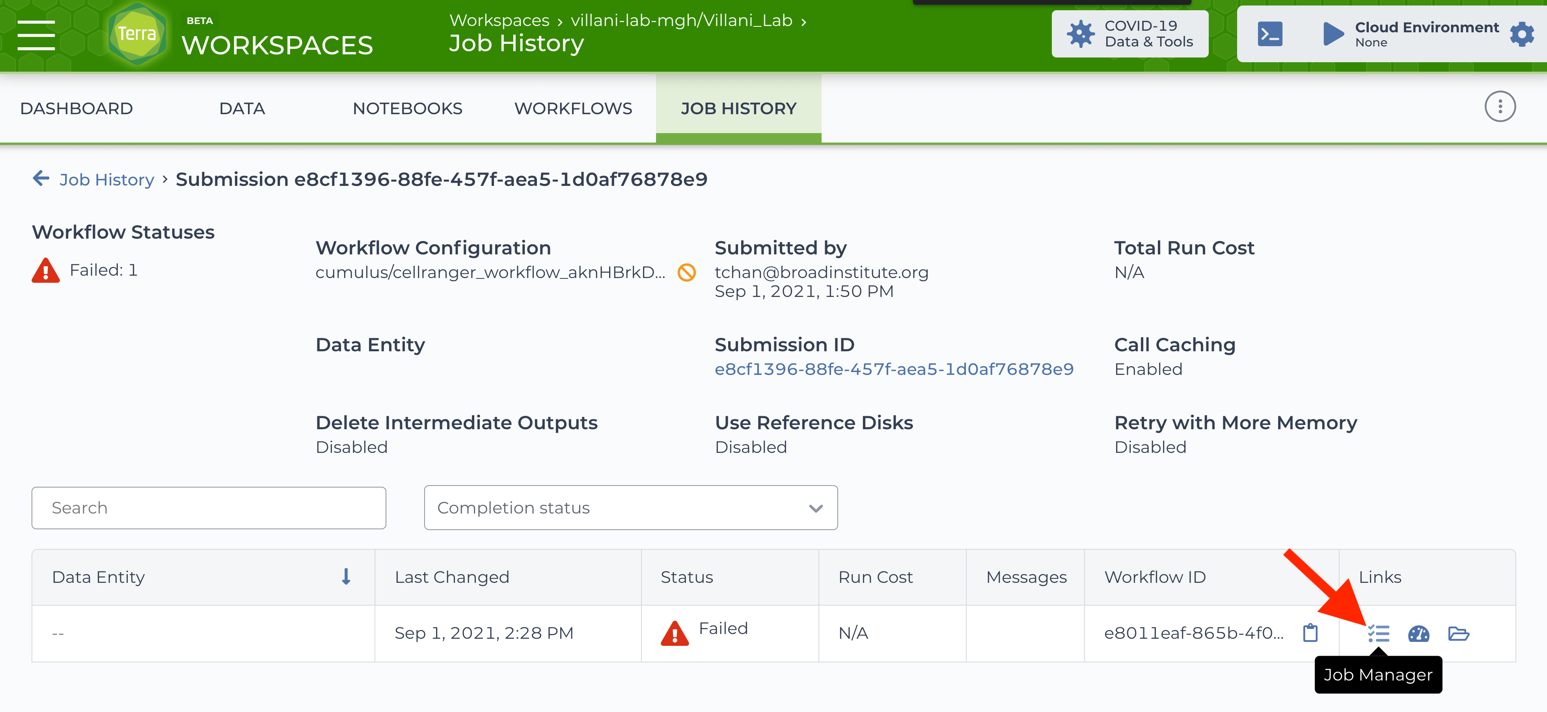1547x712 pixels.
Task: Switch to the Workflows tab
Action: [573, 109]
